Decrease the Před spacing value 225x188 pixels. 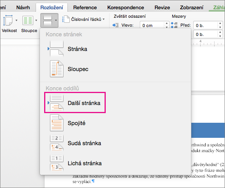[220, 27]
